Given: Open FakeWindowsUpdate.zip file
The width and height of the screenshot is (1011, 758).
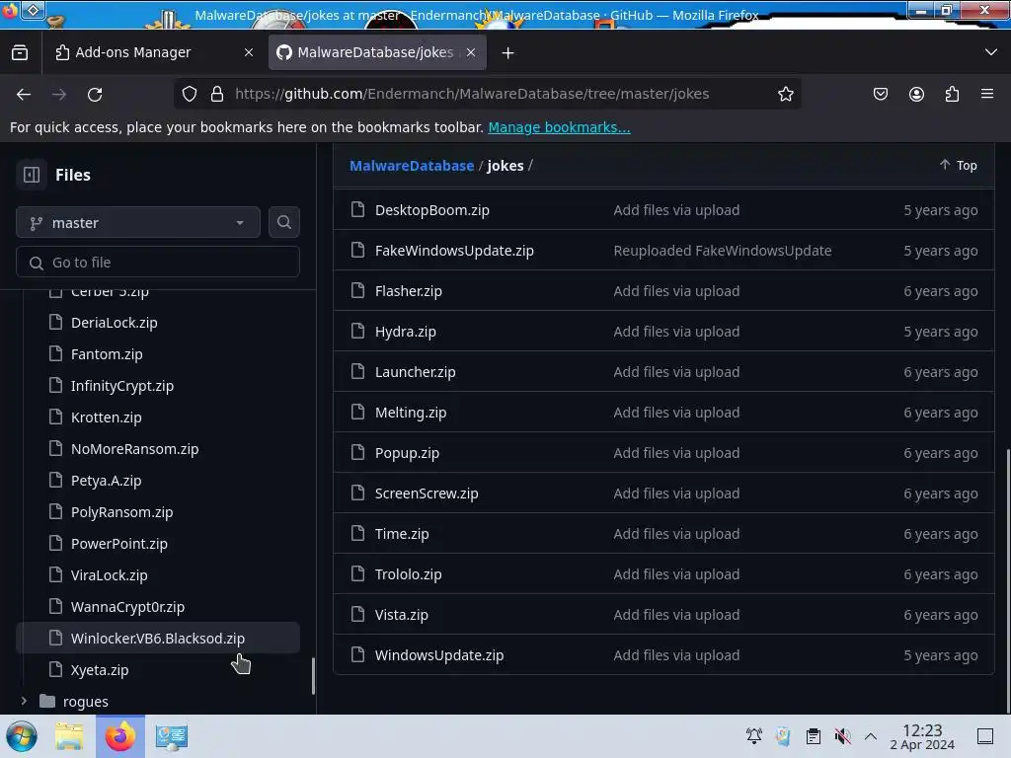Looking at the screenshot, I should [x=454, y=250].
